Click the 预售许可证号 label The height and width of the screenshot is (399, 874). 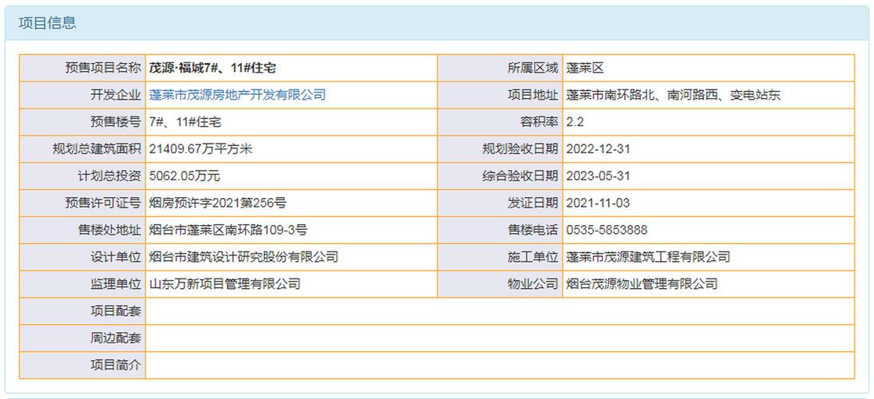click(x=103, y=203)
